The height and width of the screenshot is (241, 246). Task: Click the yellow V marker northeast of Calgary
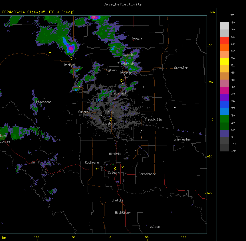click(122, 167)
